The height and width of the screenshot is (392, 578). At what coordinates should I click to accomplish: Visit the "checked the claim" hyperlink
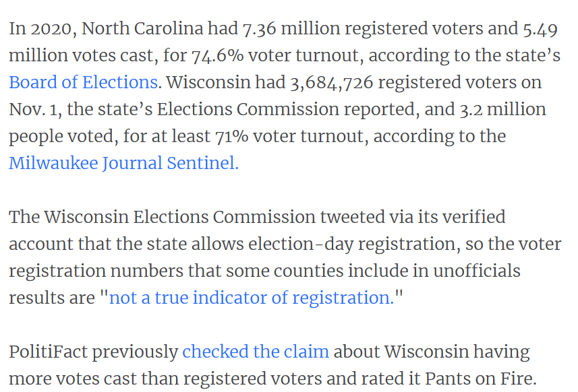[256, 352]
